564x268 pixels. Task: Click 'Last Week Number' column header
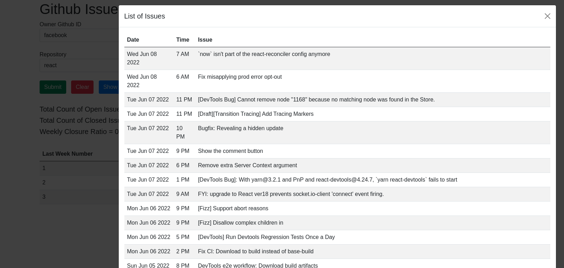[x=67, y=154]
